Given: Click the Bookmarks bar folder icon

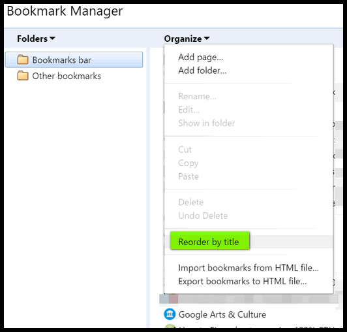Looking at the screenshot, I should pos(23,59).
